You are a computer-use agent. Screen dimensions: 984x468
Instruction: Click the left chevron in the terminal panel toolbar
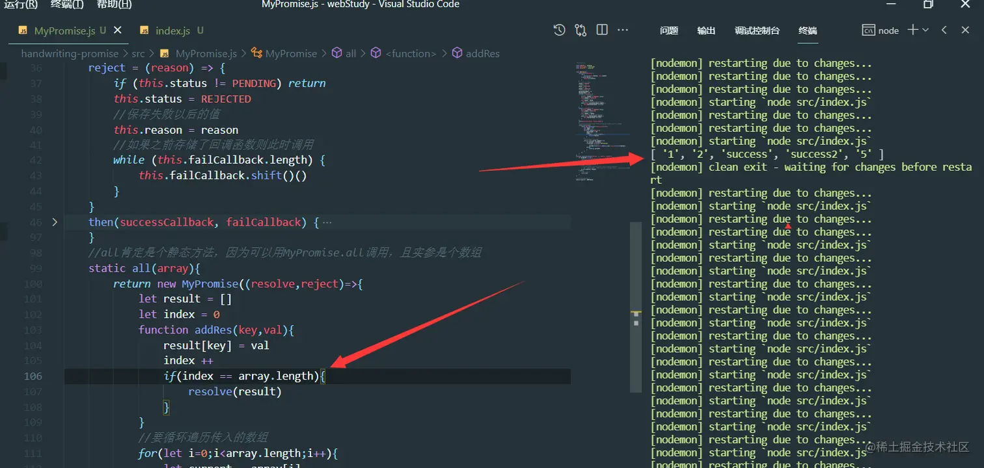[944, 30]
